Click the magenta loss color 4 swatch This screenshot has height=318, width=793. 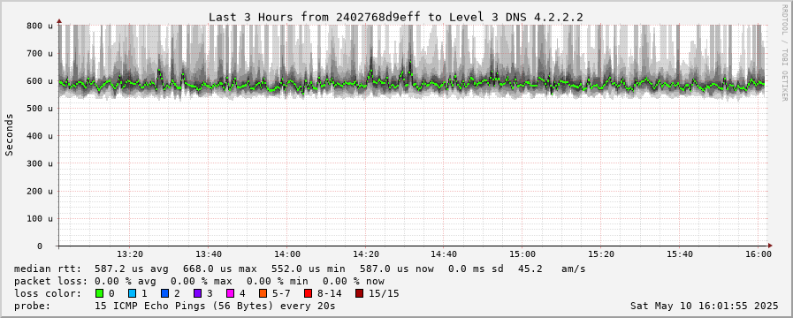230,293
